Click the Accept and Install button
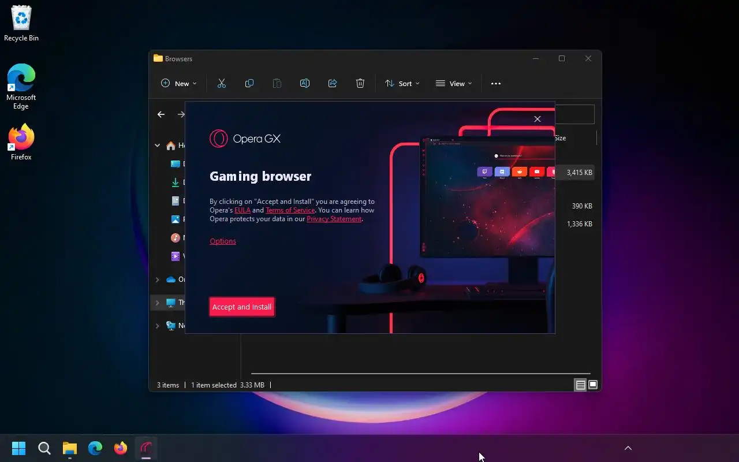This screenshot has height=462, width=739. tap(241, 307)
